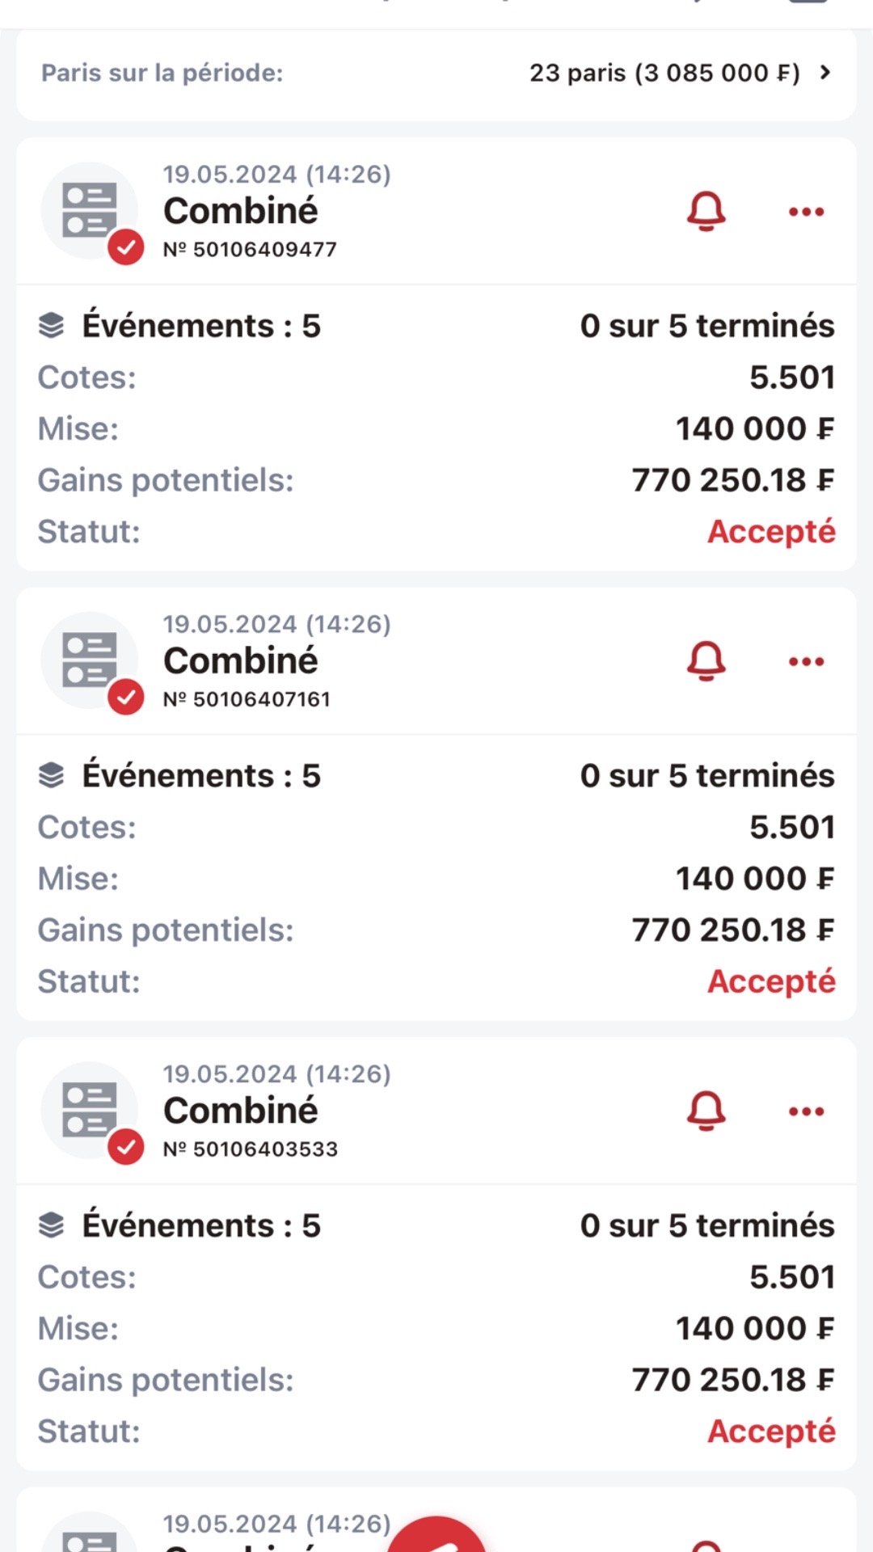The height and width of the screenshot is (1552, 873).
Task: Tap notification bell for bet 50106409477
Action: (706, 212)
